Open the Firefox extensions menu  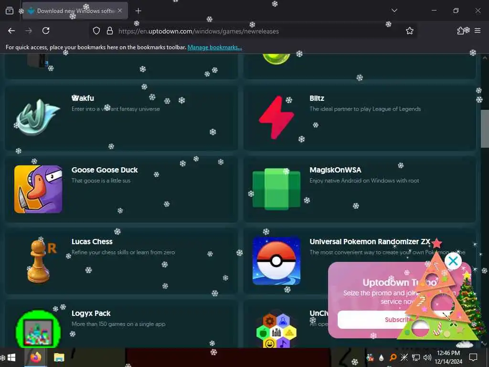click(461, 31)
